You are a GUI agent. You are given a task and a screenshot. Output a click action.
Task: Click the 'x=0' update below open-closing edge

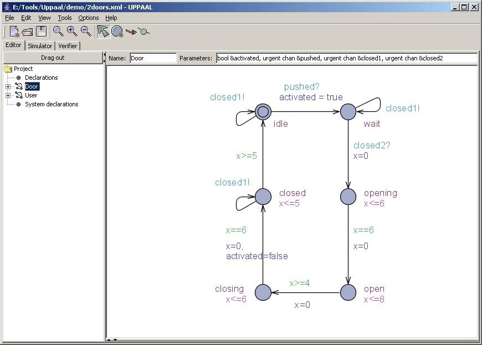(x=302, y=305)
